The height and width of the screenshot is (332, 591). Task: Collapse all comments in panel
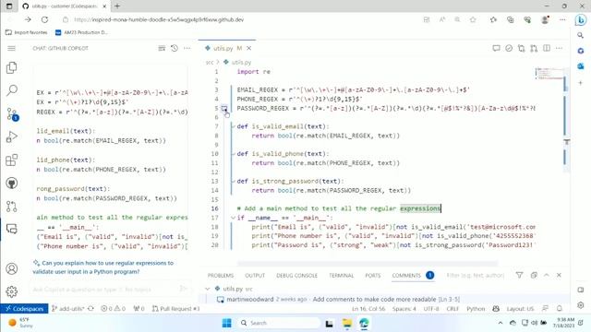click(x=534, y=275)
